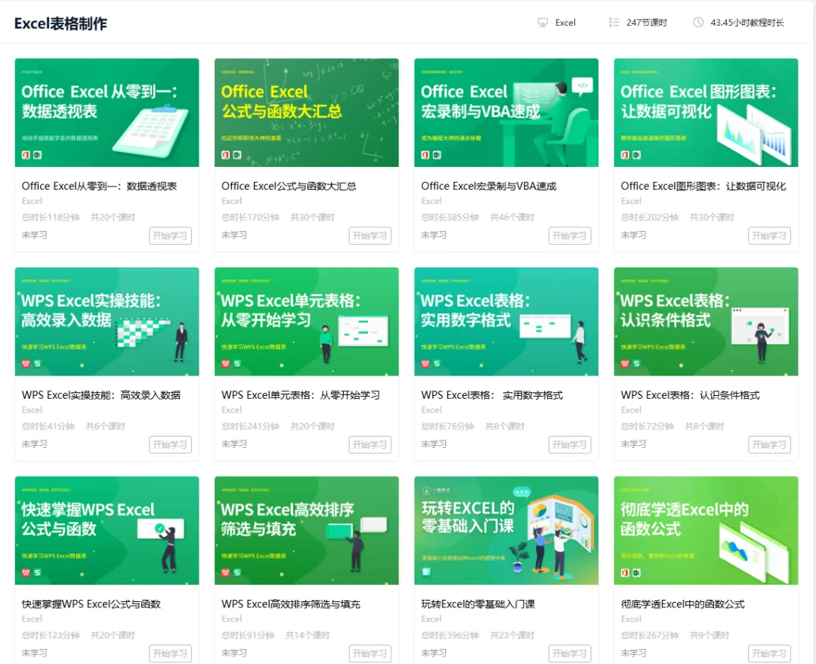The width and height of the screenshot is (816, 664).
Task: Open thumbnail WPS Excel实操技能：高效录入数据
Action: (x=107, y=322)
